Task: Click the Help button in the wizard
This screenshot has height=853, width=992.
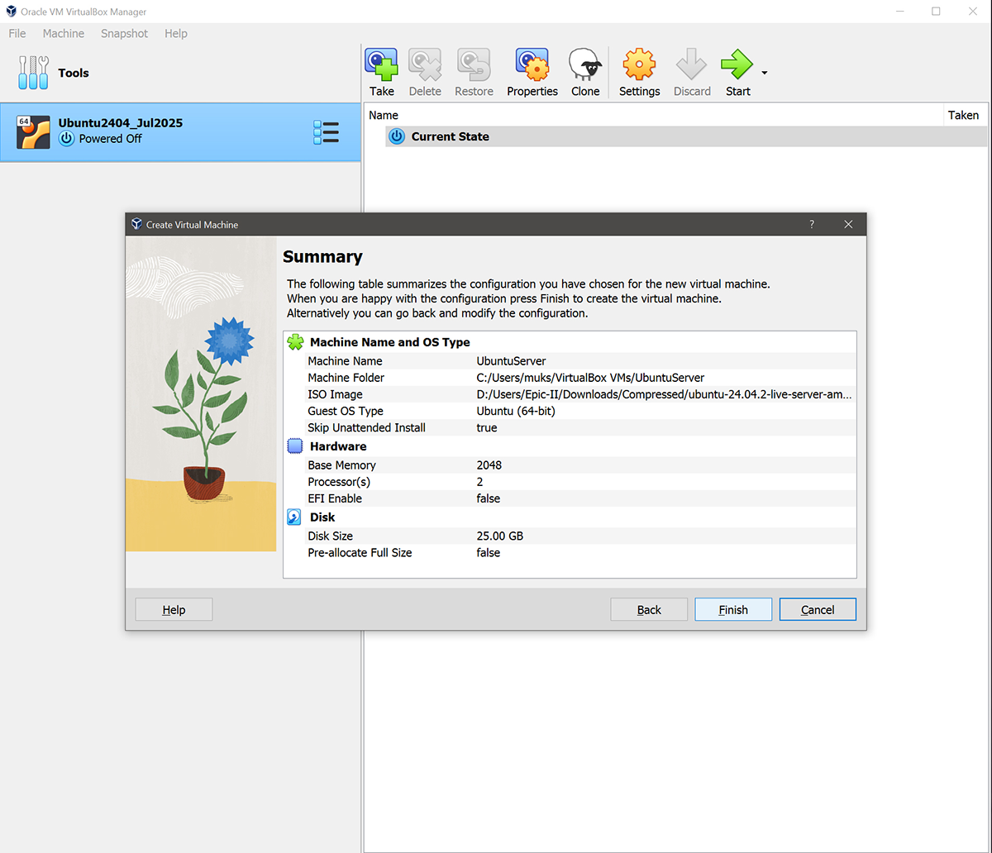Action: (174, 610)
